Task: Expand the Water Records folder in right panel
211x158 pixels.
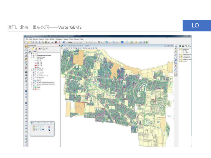Action: [x=179, y=58]
